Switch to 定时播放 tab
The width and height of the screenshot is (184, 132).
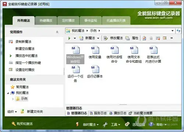[68, 20]
